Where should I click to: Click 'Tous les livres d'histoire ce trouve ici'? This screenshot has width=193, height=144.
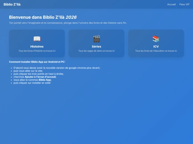37,51
